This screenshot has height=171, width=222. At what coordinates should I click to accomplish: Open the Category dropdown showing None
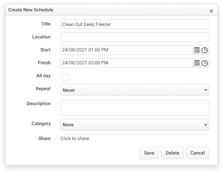click(135, 125)
